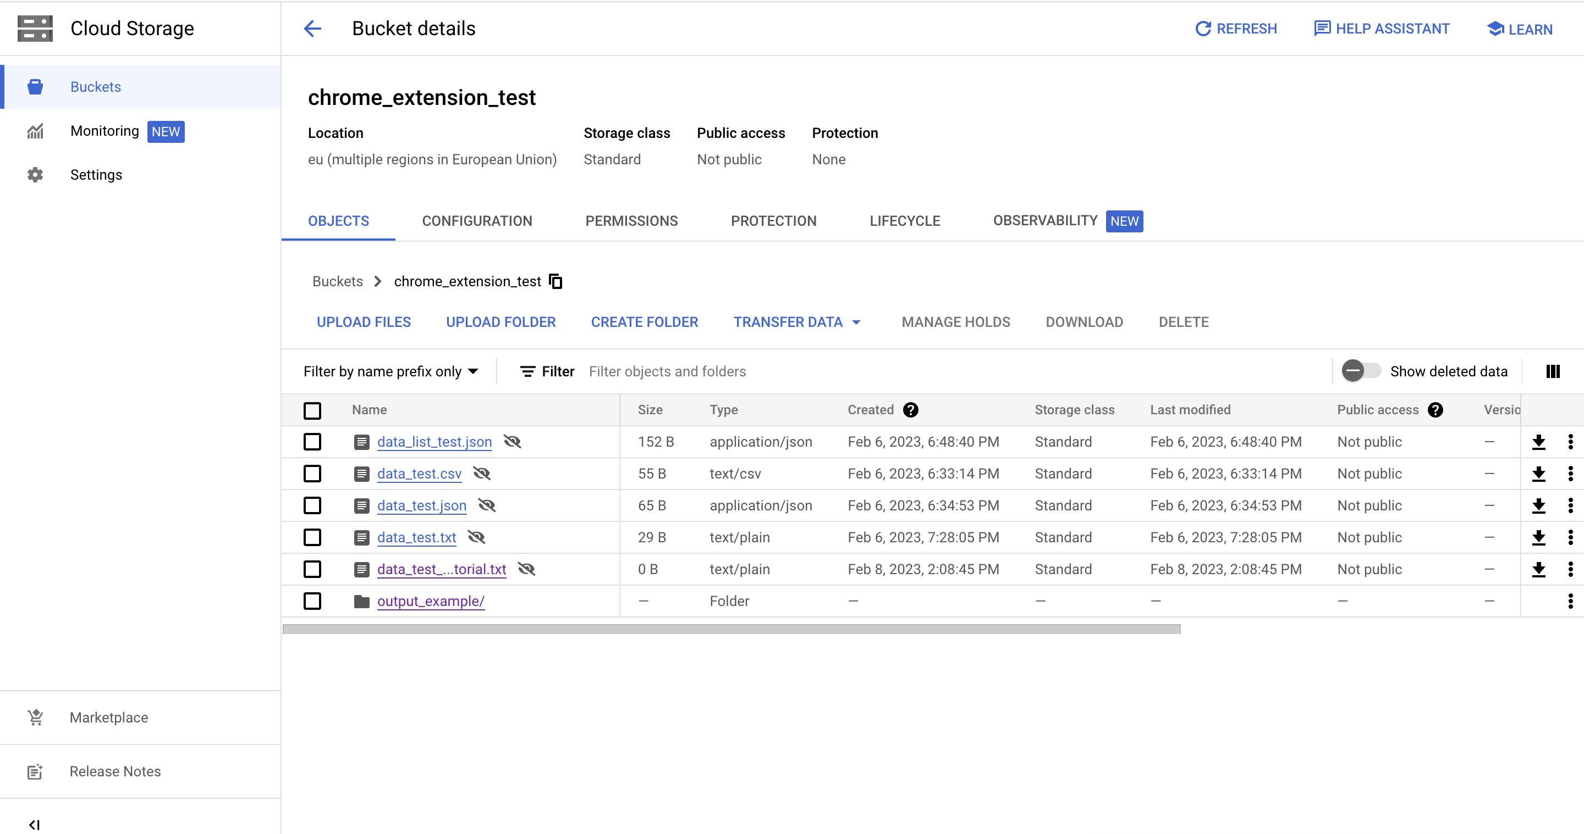Check the box for data_test_...torial.txt

click(312, 570)
